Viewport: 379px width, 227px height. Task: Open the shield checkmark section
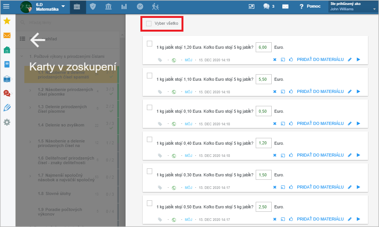[x=93, y=6]
